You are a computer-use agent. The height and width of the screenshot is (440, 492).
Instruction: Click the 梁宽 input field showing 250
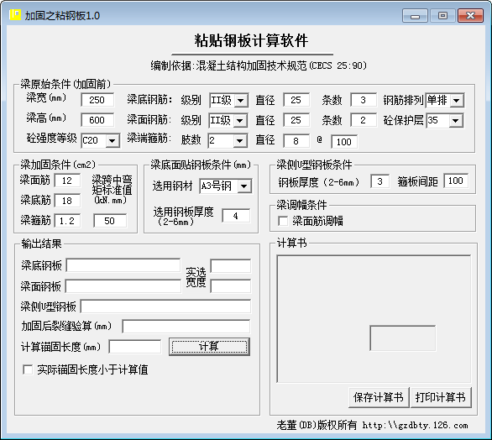[97, 100]
